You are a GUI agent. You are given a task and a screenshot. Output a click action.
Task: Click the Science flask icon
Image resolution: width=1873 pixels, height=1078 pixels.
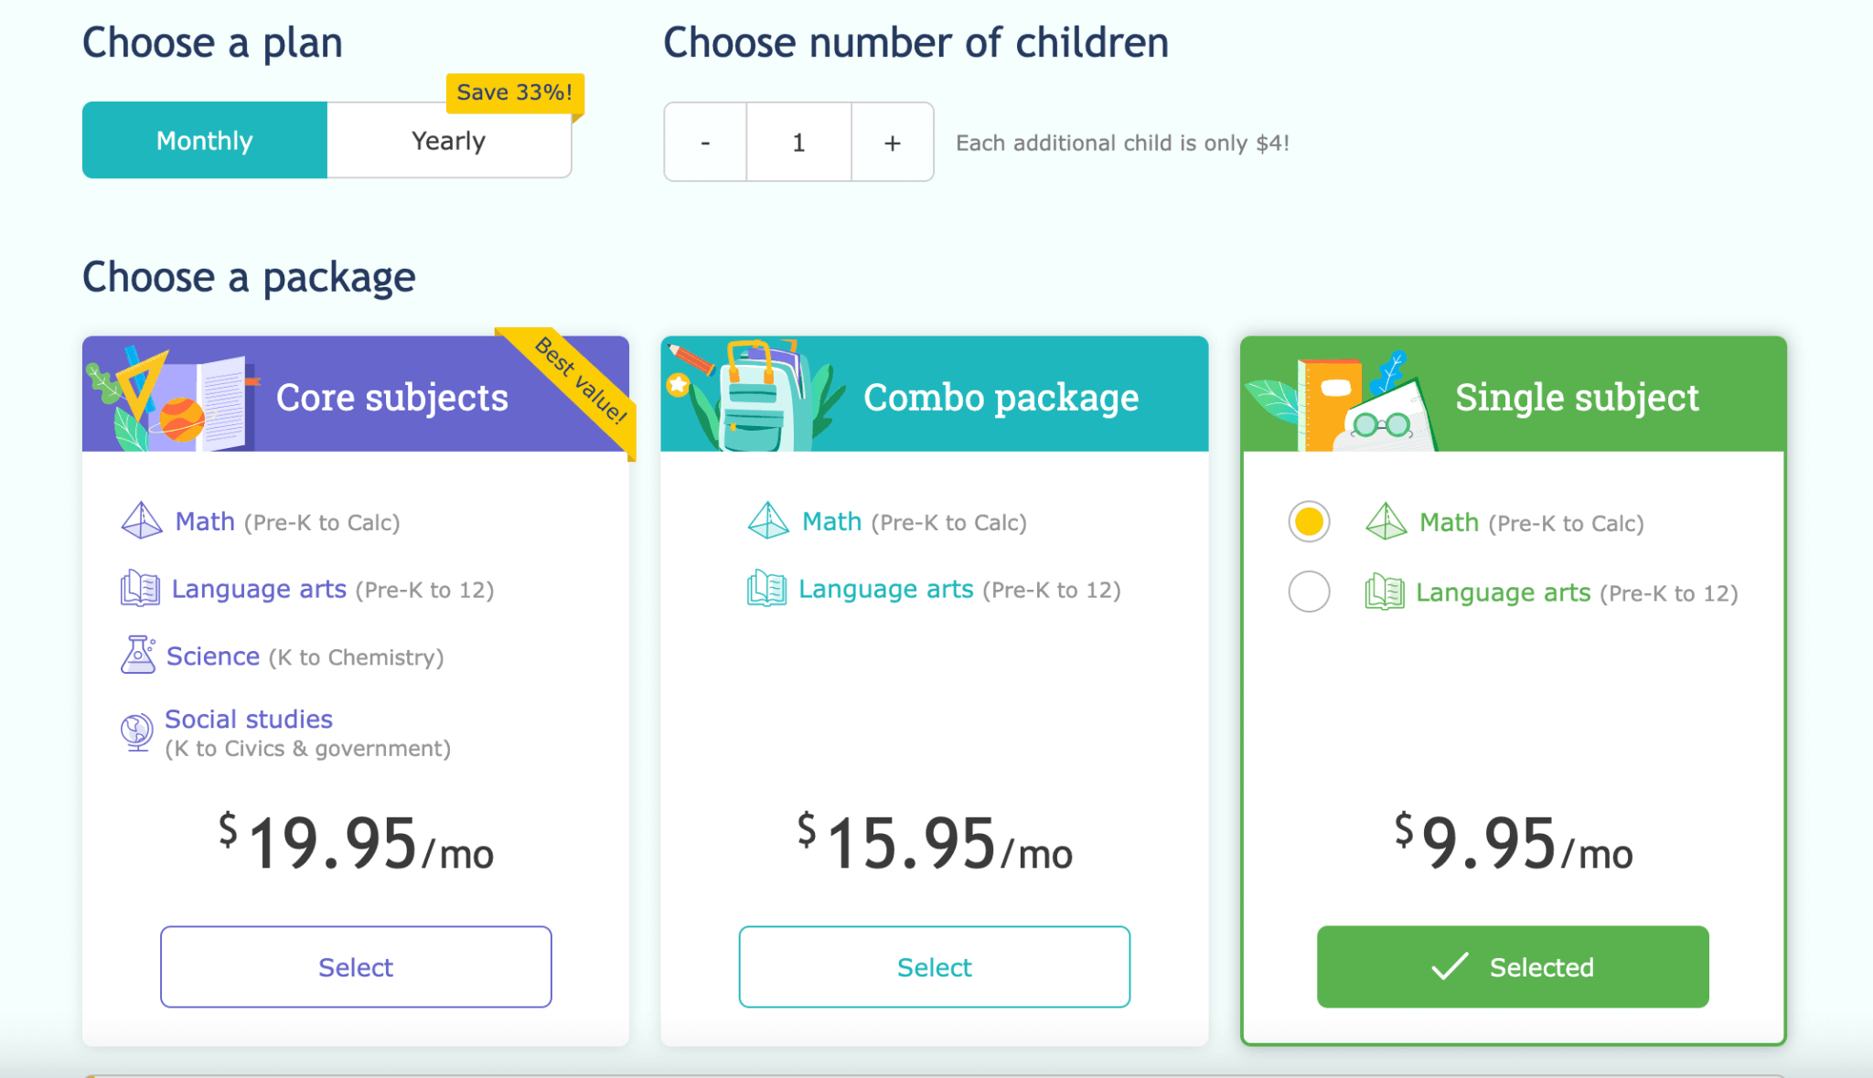[139, 655]
